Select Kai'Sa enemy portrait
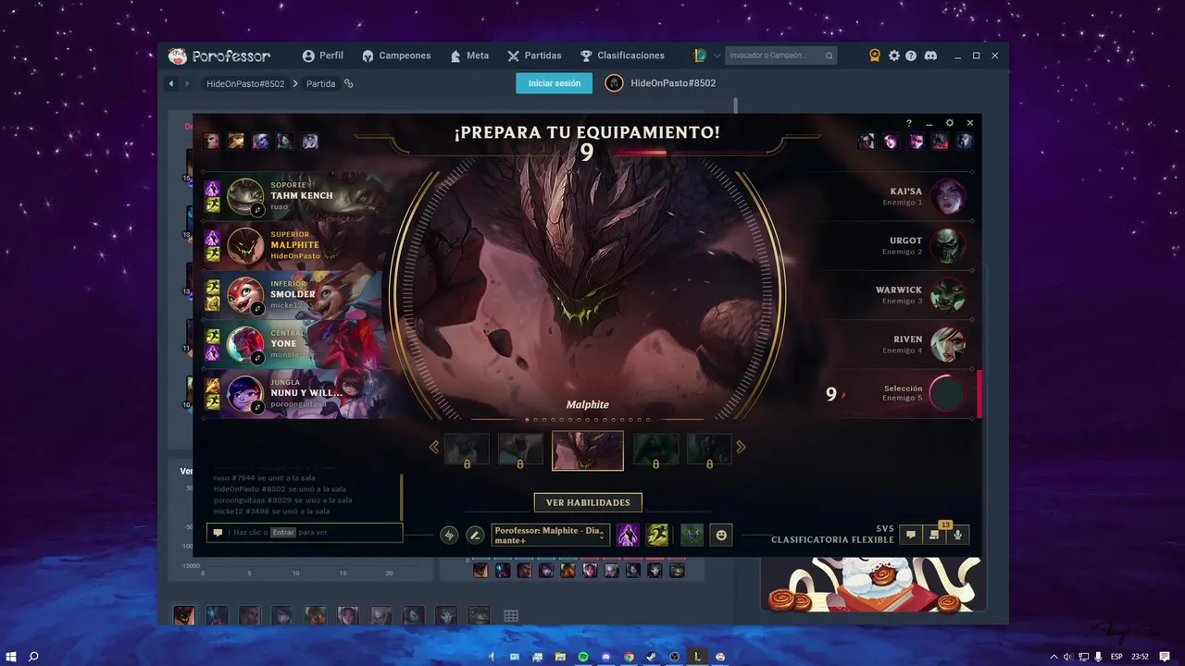The width and height of the screenshot is (1185, 666). pos(948,196)
